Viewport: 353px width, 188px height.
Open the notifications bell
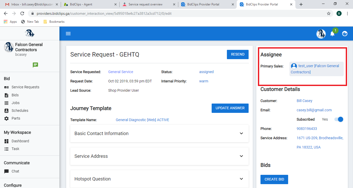tap(333, 34)
